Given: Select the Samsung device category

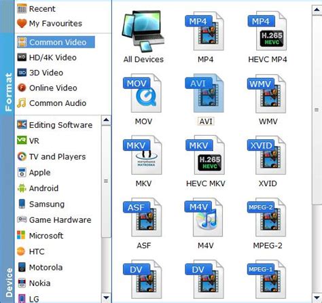Looking at the screenshot, I should point(41,204).
